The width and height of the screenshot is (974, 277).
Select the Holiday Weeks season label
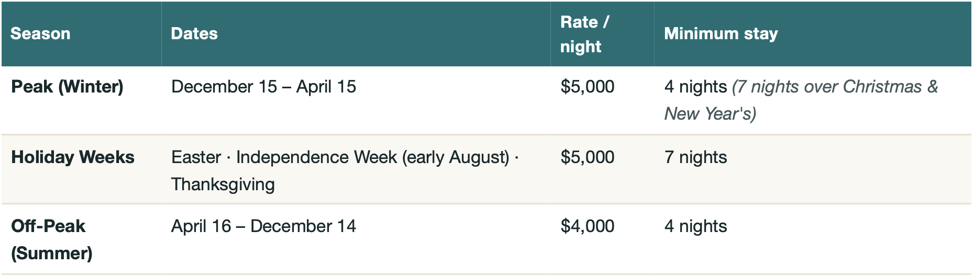[73, 157]
